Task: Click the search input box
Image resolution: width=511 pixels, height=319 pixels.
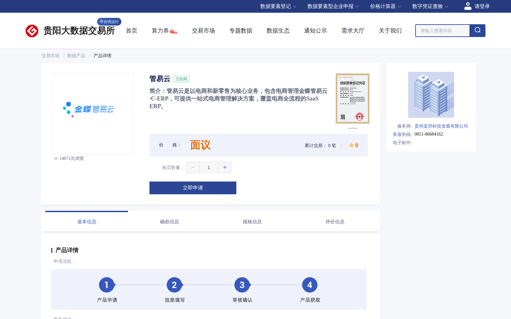Action: pyautogui.click(x=443, y=31)
